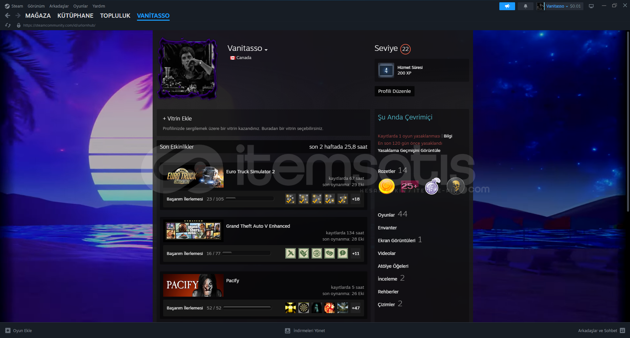
Task: Click the page vertical scrollbar
Action: click(x=628, y=121)
